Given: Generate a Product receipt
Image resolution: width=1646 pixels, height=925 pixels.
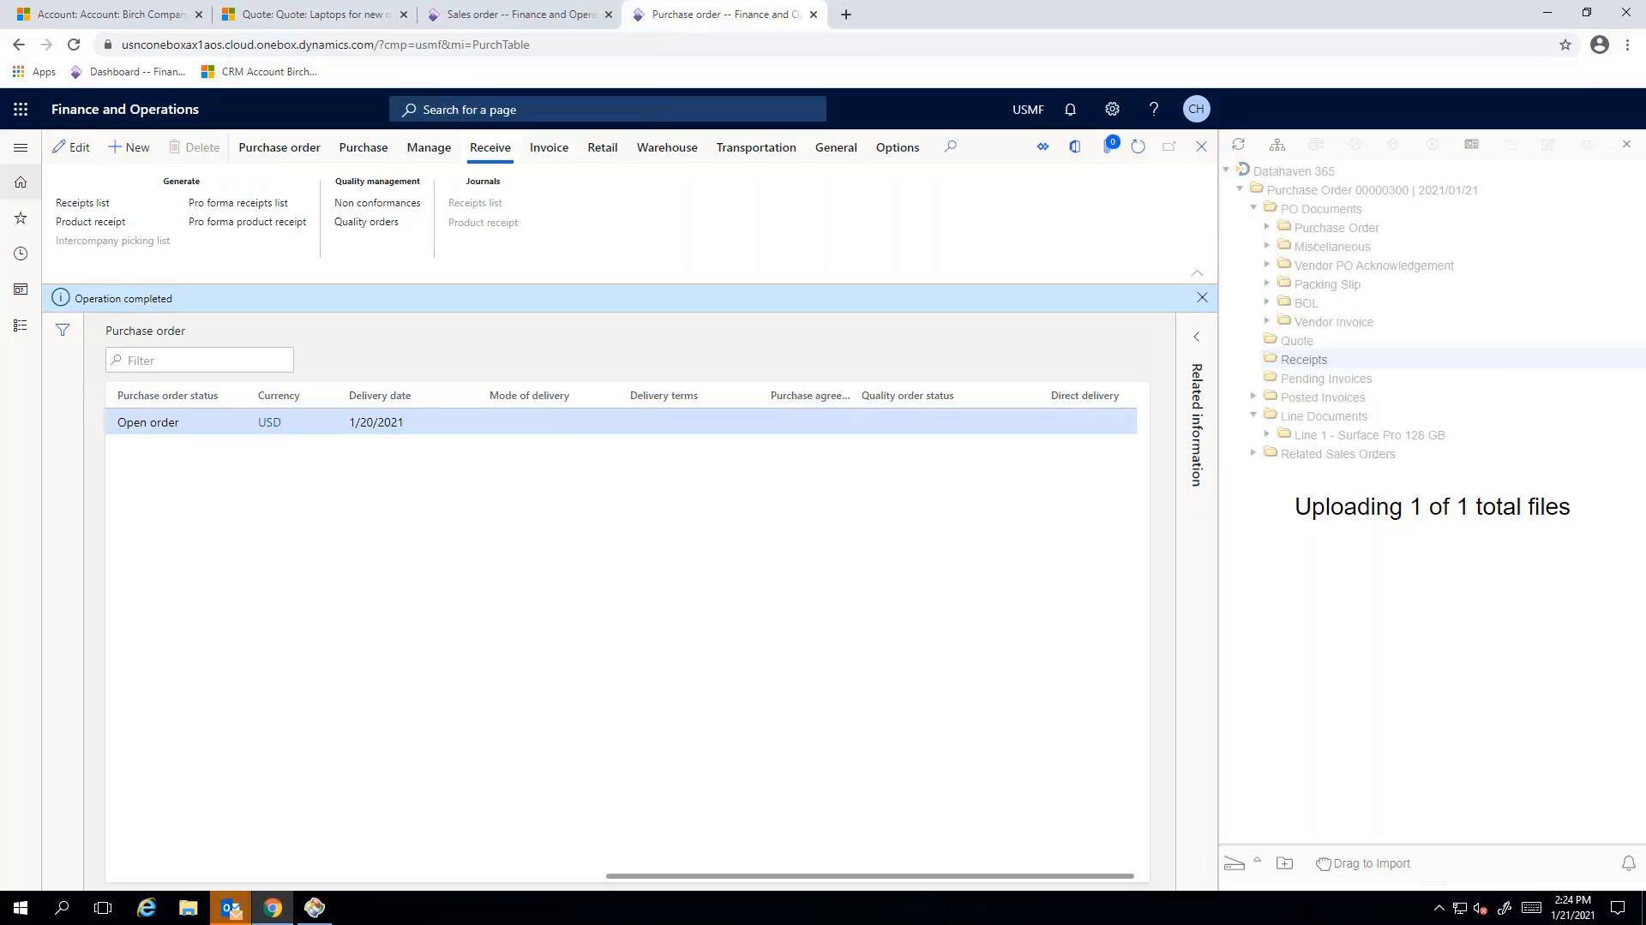Looking at the screenshot, I should (89, 221).
